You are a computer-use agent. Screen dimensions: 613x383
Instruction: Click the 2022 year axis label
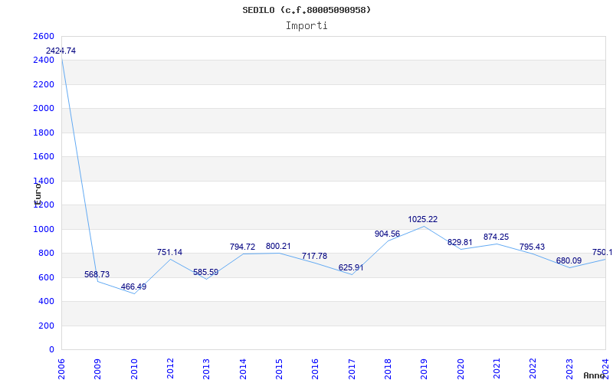click(533, 369)
